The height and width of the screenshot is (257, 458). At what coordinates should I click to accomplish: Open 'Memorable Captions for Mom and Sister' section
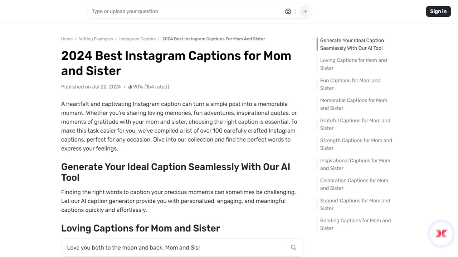tap(354, 104)
